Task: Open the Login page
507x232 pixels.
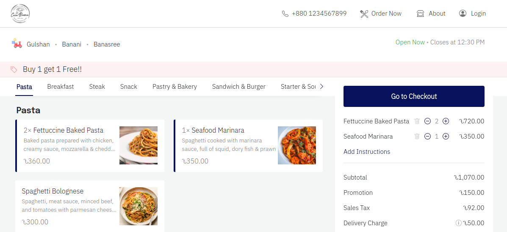Action: coord(473,14)
